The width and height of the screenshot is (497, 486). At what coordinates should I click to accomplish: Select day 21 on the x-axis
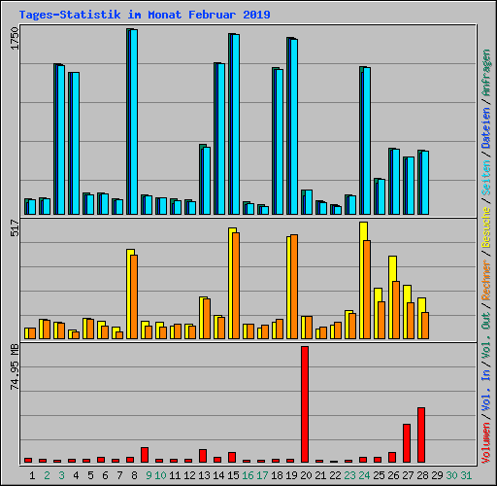[x=320, y=475]
